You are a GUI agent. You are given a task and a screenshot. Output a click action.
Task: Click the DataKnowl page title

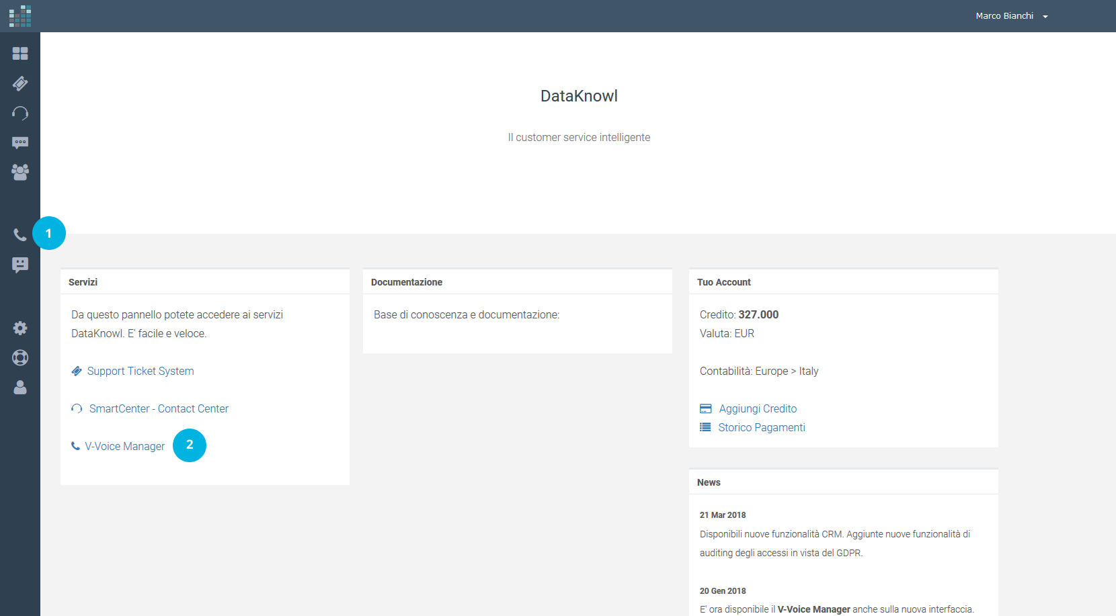click(x=579, y=96)
